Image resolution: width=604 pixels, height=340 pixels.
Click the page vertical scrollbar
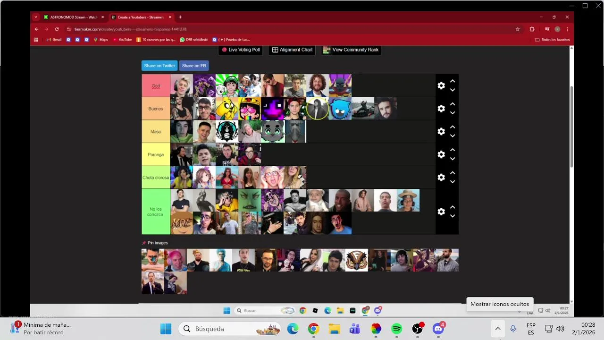click(571, 127)
